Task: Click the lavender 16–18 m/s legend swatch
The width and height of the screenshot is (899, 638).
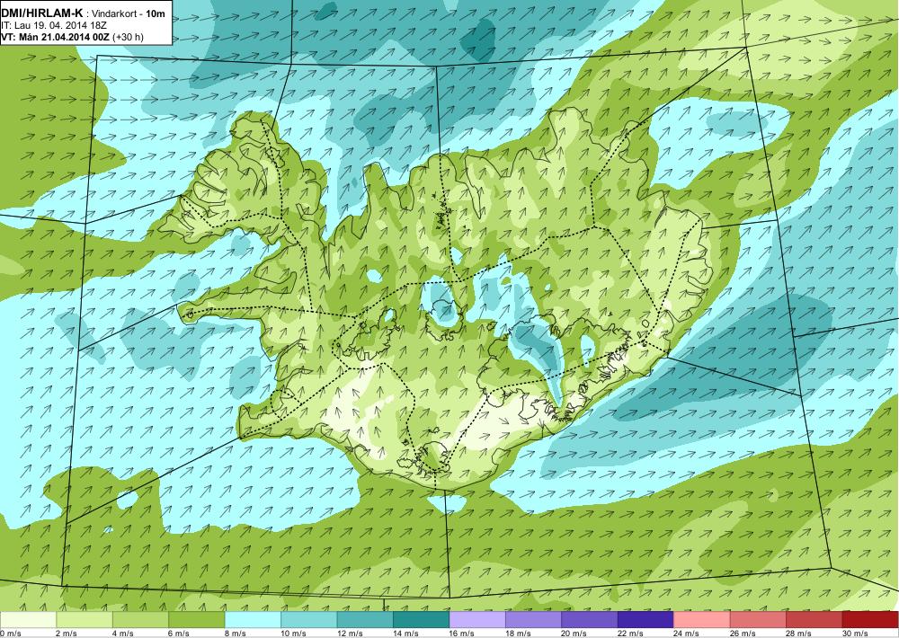Action: 477,620
